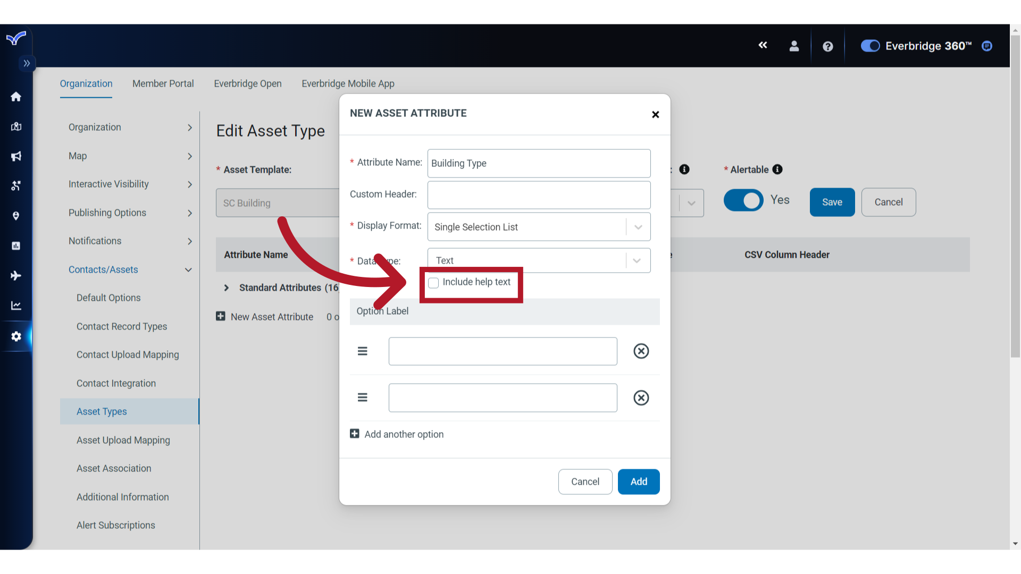Click the double left chevron in header

point(763,45)
